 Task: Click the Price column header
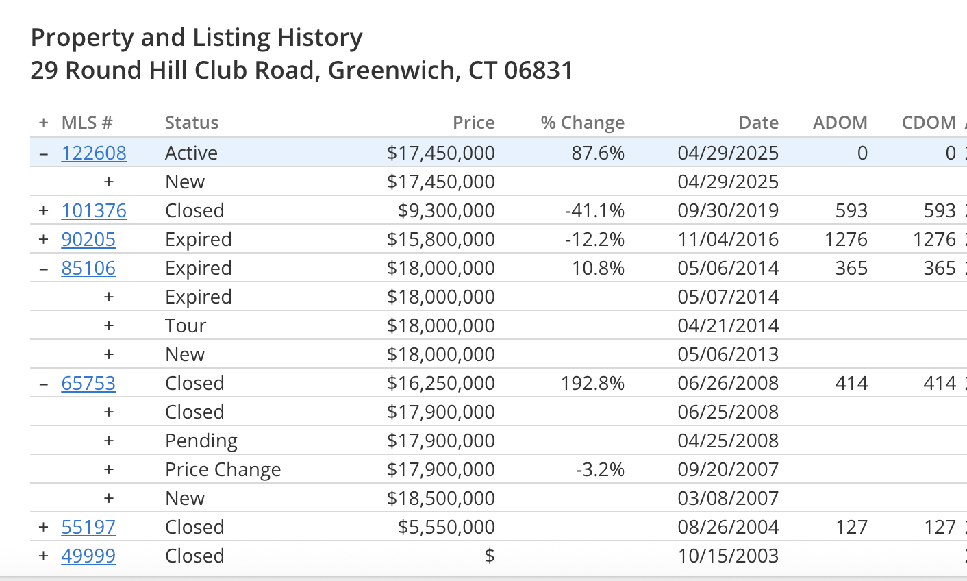473,123
